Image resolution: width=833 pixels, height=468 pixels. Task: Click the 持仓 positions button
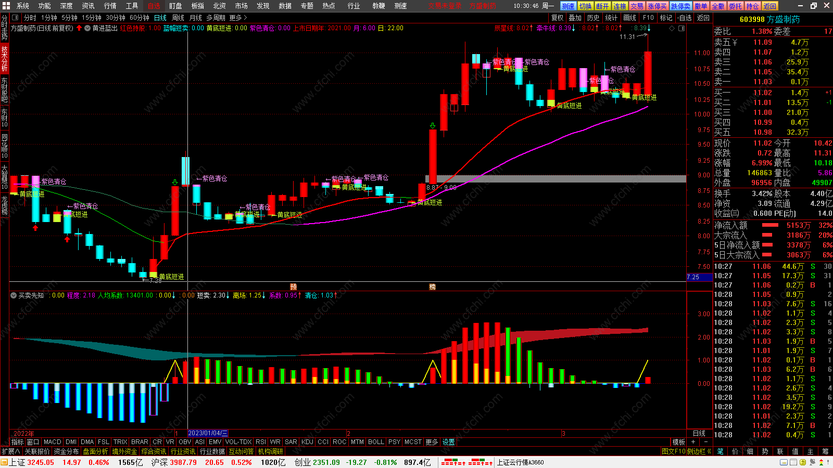[752, 6]
